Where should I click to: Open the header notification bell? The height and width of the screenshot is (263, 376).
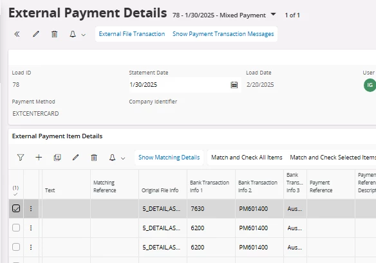pos(73,34)
